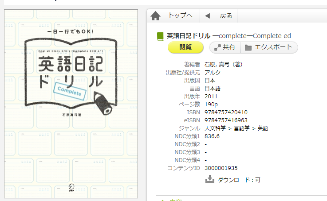Click the pencil illustration on the cover
Screen dimensions: 327x201
[x=103, y=103]
